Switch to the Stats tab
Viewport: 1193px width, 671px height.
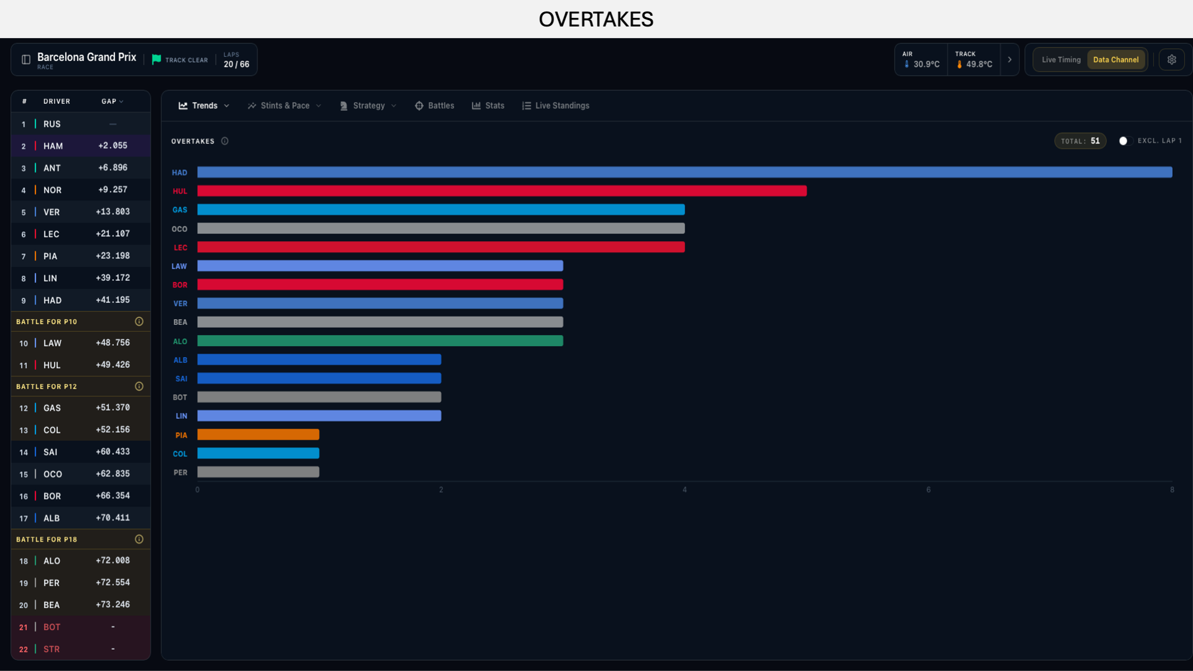[x=488, y=105]
